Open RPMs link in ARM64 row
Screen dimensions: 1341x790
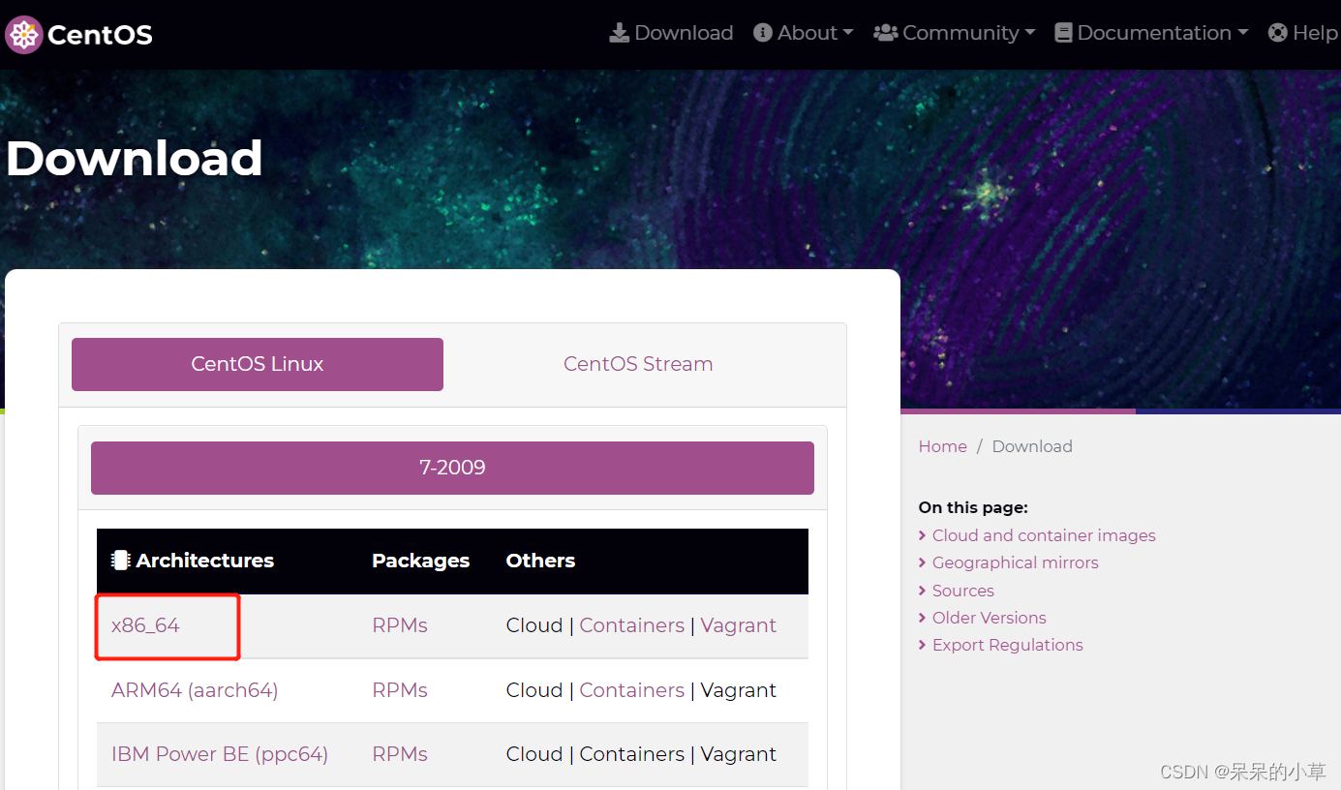coord(400,690)
